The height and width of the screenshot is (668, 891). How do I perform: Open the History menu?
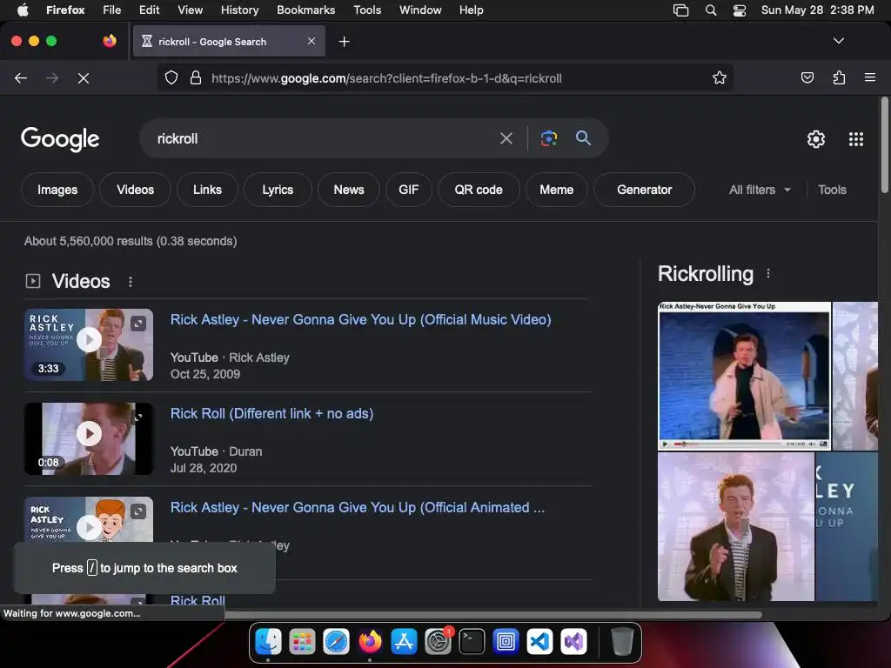click(239, 10)
